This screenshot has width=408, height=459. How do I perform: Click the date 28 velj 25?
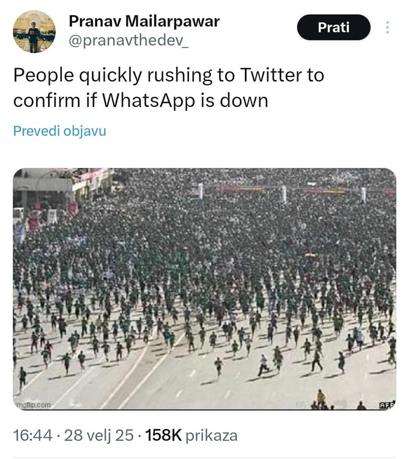coord(99,435)
